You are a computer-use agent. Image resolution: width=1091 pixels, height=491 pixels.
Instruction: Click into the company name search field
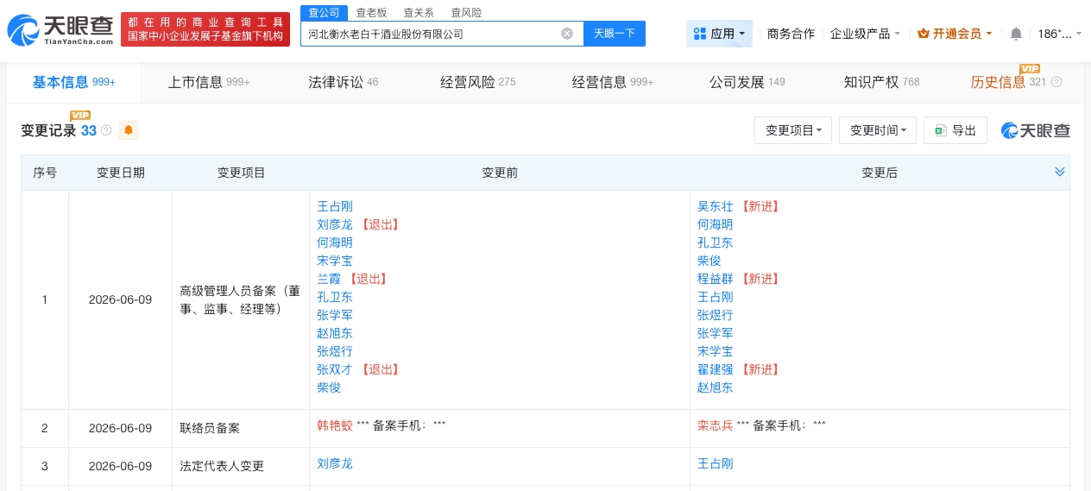point(432,34)
